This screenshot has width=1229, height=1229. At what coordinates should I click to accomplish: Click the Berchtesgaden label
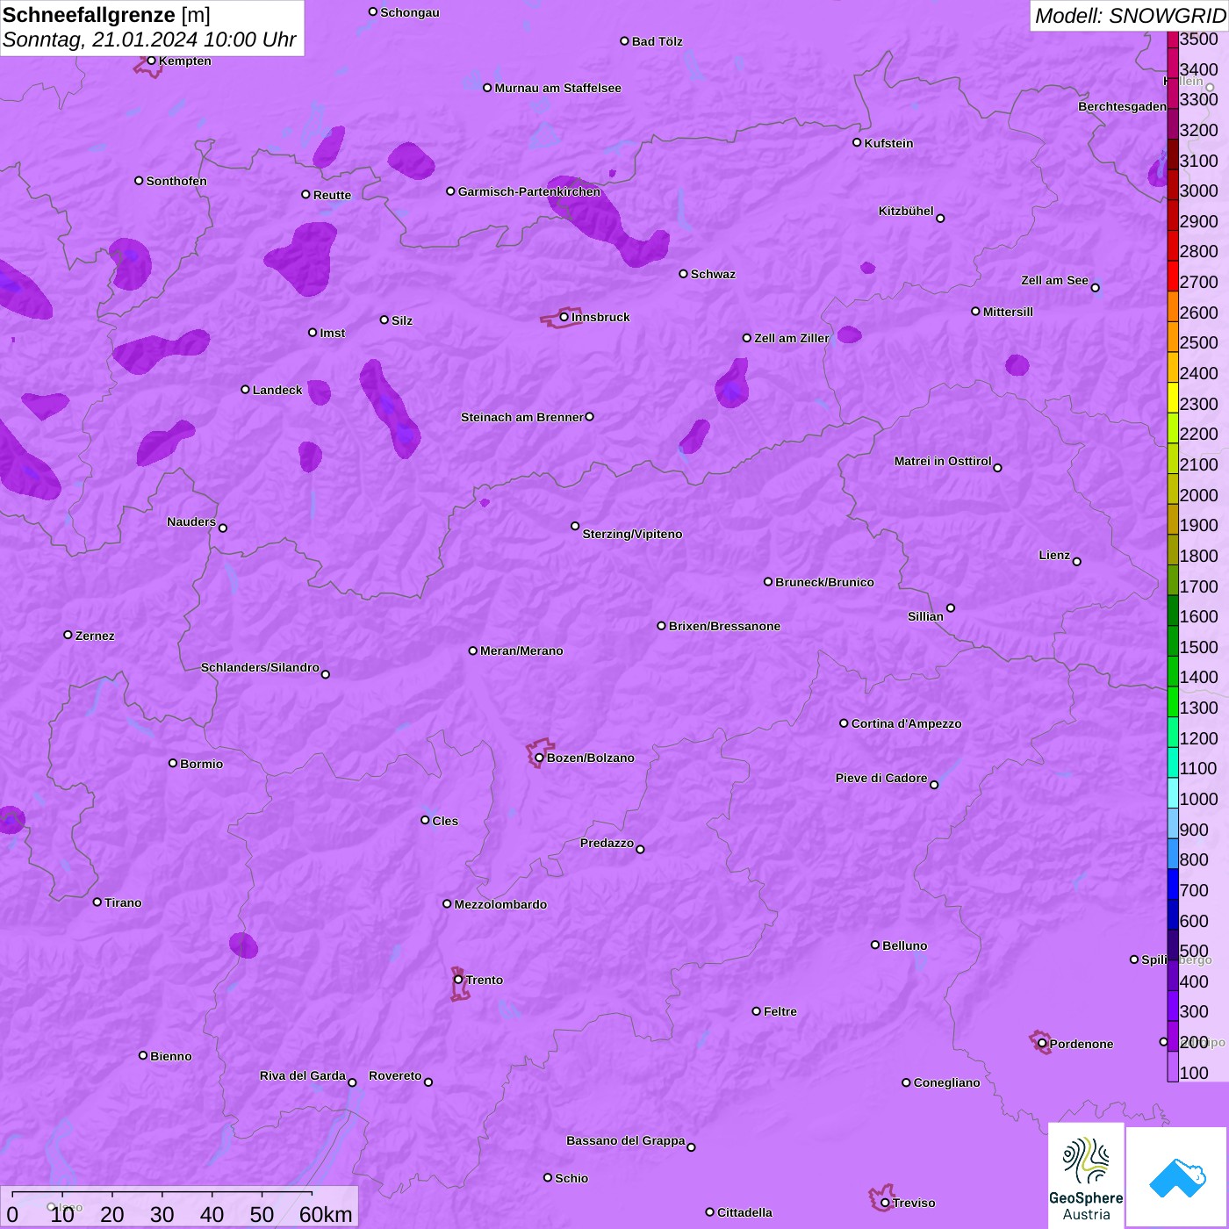(x=1122, y=106)
